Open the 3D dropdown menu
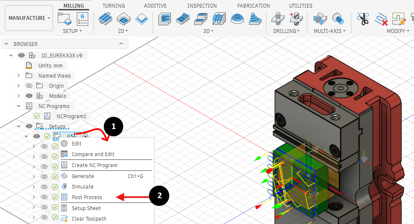The width and height of the screenshot is (414, 224). tap(208, 31)
